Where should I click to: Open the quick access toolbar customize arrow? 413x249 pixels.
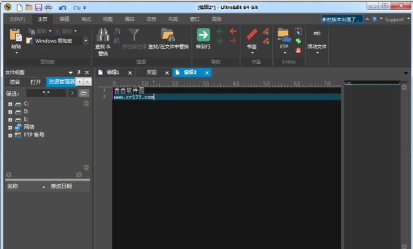(85, 8)
